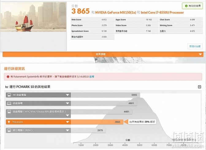206x150 pixels.
Task: Click the 5005 score bar value
Action: [x=134, y=95]
